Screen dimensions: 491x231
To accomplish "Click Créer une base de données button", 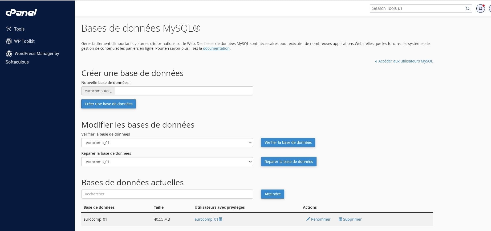I will [x=108, y=104].
